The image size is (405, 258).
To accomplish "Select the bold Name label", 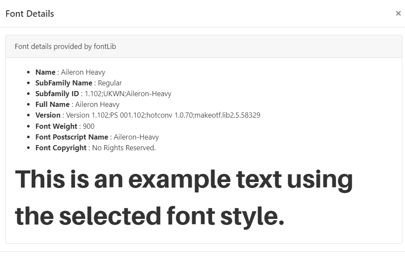I will pyautogui.click(x=45, y=72).
